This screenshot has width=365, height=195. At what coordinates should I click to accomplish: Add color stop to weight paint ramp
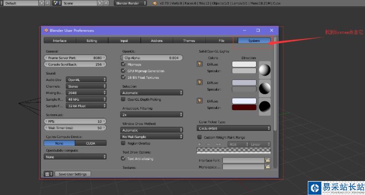point(199,144)
